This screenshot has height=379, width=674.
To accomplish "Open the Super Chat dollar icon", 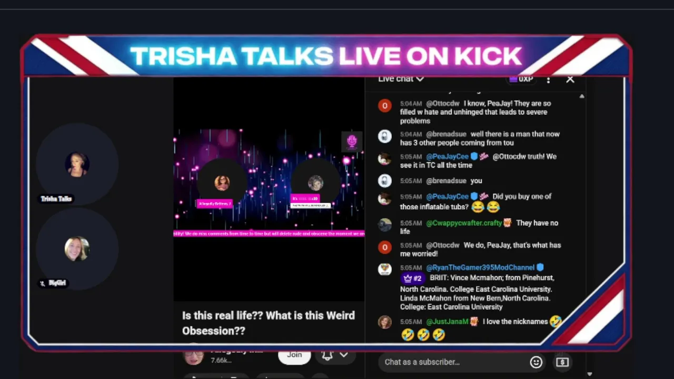I will tap(562, 362).
